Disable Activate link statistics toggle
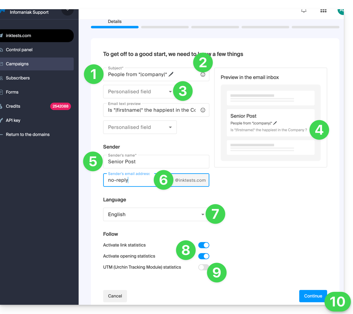Viewport: 353px width, 314px height. point(204,245)
